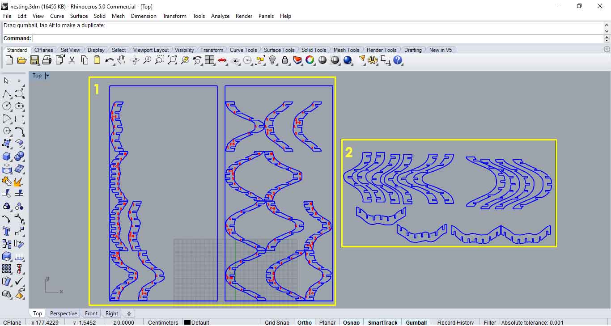Click the blue Help question mark icon

click(x=398, y=60)
